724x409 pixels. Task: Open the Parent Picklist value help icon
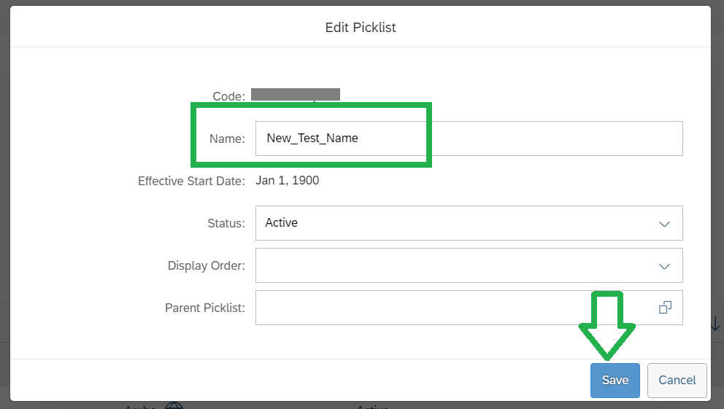665,308
